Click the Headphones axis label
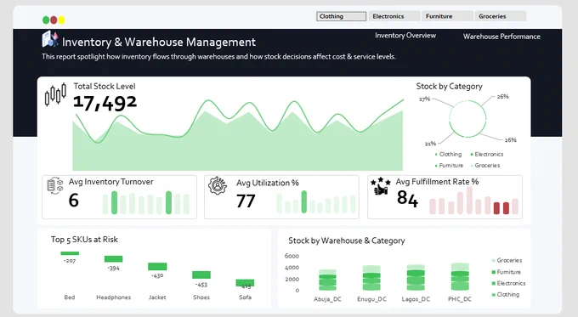 (114, 297)
